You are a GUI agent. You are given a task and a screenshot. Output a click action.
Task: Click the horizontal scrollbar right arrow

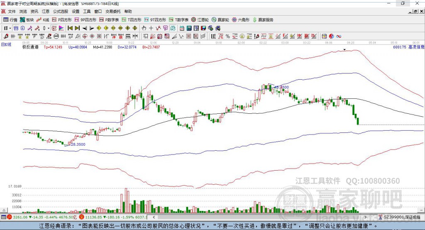click(365, 217)
